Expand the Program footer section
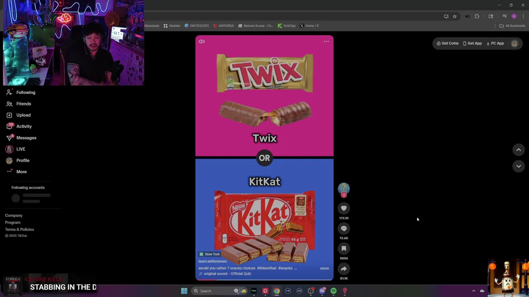Image resolution: width=529 pixels, height=297 pixels. pos(12,222)
